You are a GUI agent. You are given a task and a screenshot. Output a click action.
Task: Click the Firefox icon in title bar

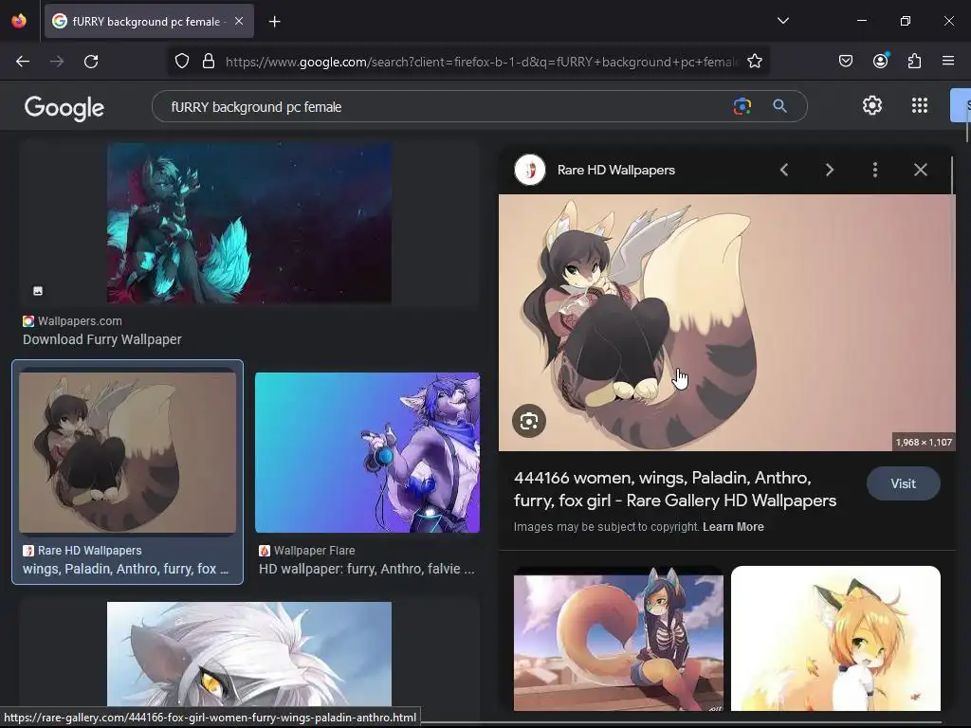pos(19,21)
